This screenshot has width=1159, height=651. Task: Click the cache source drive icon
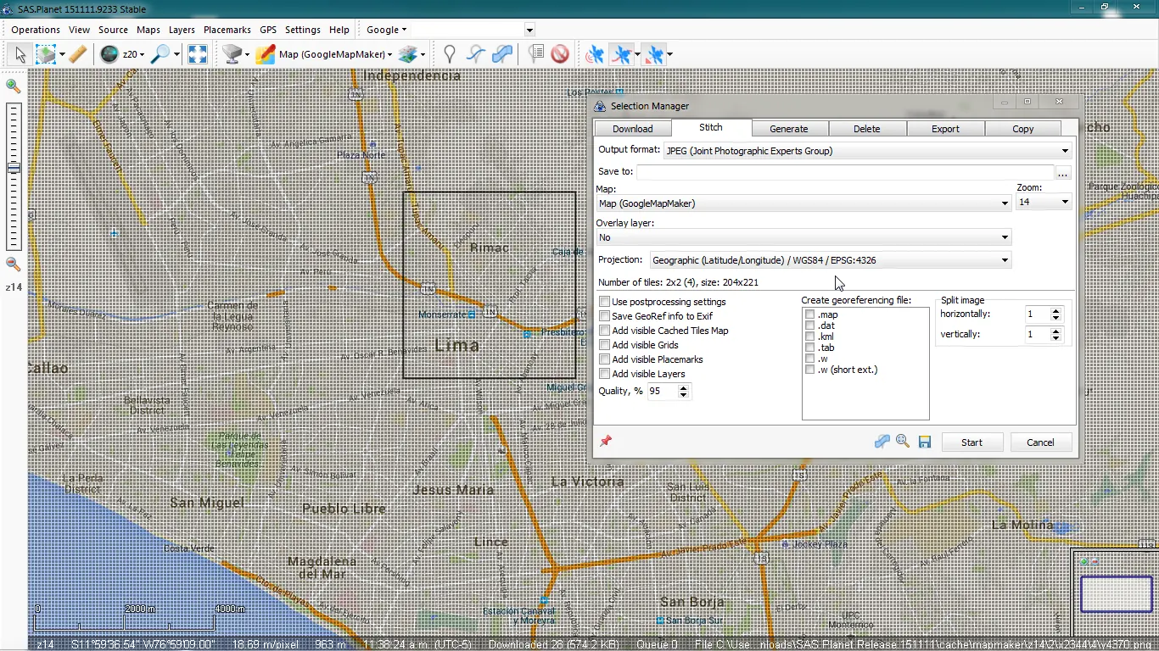coord(232,54)
